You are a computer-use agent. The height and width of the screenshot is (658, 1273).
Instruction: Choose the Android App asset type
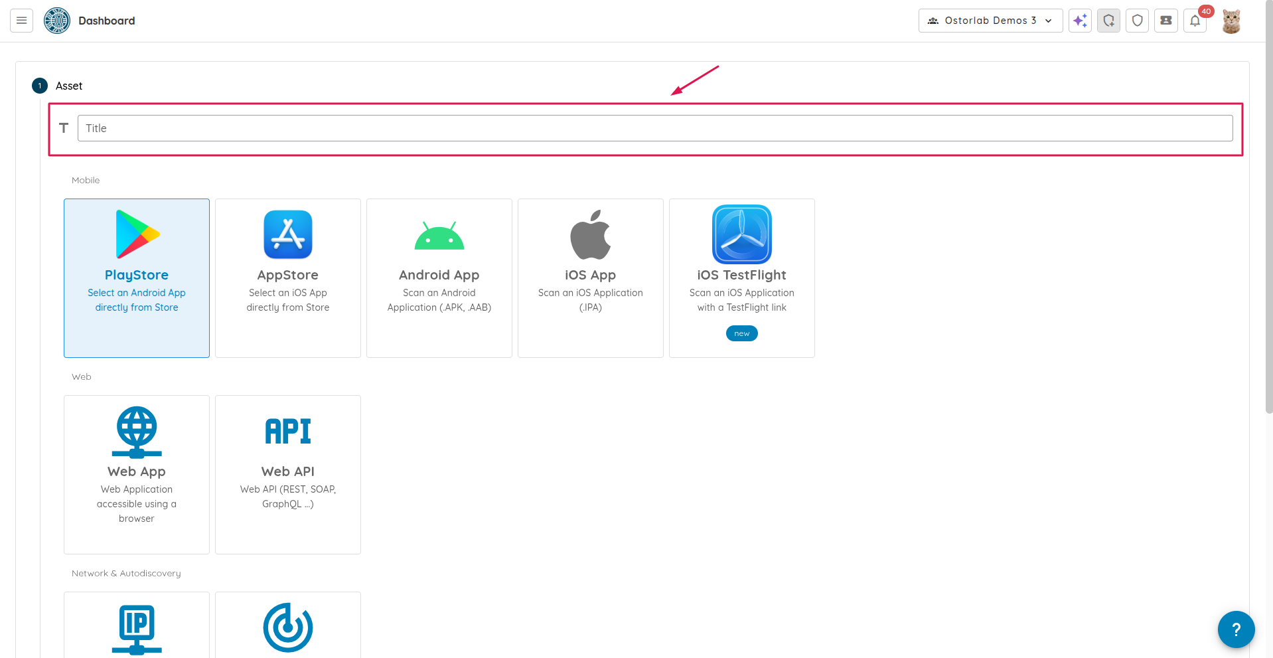click(x=439, y=278)
